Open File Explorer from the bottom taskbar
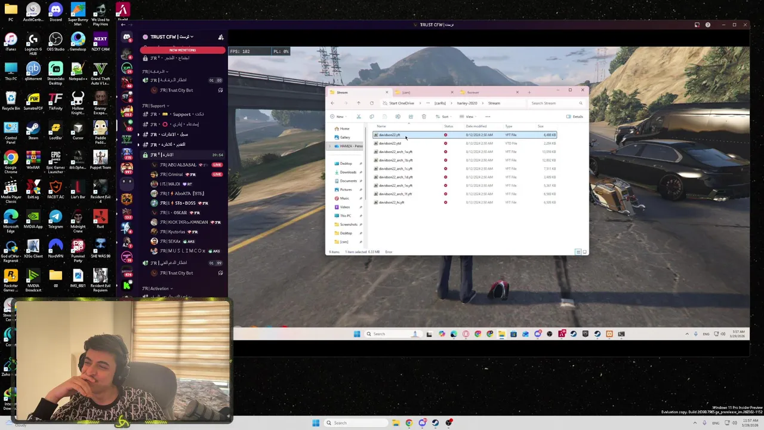Image resolution: width=764 pixels, height=430 pixels. click(x=396, y=423)
